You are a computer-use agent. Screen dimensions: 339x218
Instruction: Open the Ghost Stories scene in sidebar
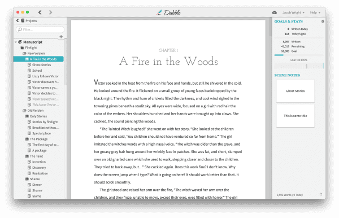(x=41, y=65)
